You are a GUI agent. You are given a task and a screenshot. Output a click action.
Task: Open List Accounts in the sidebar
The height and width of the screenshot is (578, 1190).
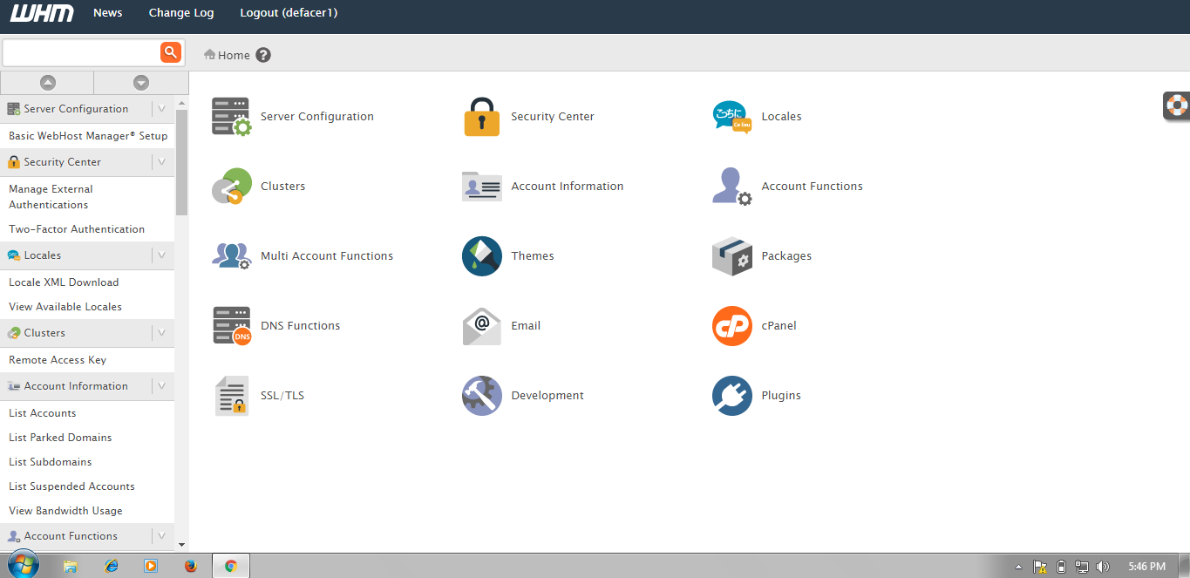(43, 413)
